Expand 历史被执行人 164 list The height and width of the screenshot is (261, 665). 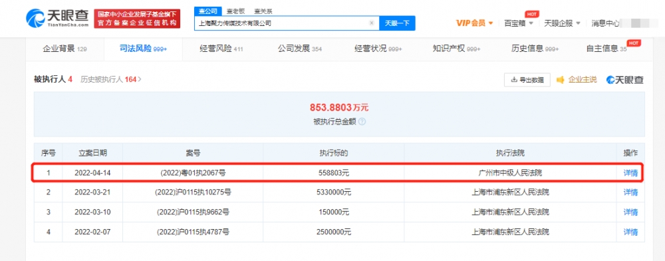click(110, 79)
